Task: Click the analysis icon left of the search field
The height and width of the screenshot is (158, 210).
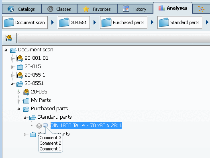Action: click(x=9, y=38)
